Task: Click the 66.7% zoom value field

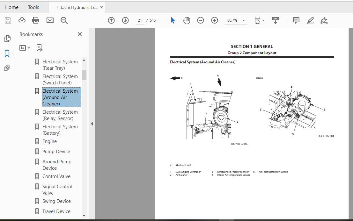Action: point(232,20)
